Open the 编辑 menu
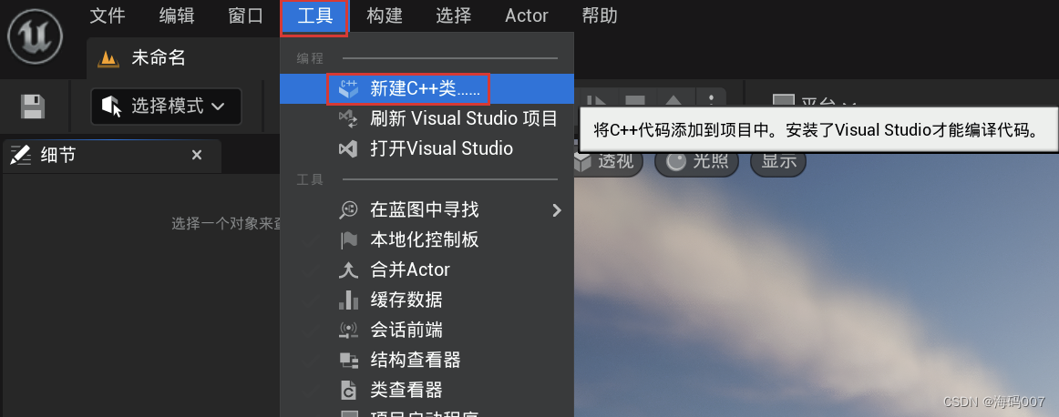 click(x=177, y=15)
